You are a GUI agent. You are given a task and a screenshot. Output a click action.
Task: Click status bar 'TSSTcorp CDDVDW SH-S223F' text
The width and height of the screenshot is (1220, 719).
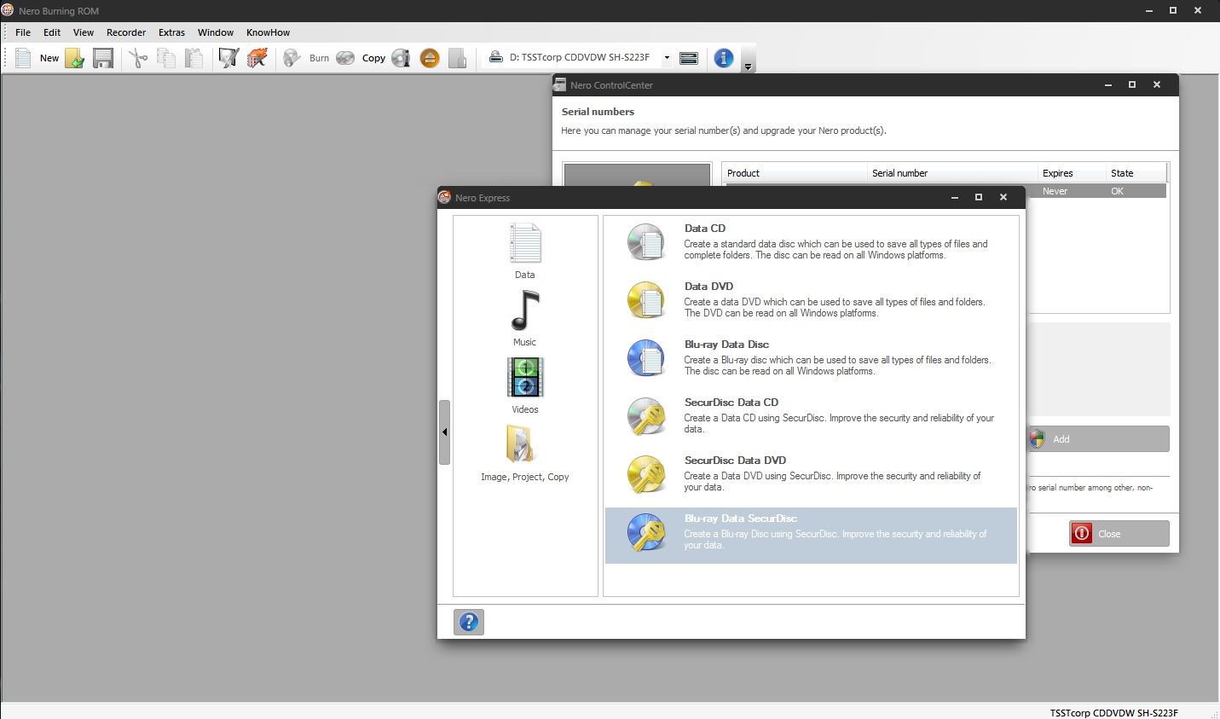coord(1113,712)
